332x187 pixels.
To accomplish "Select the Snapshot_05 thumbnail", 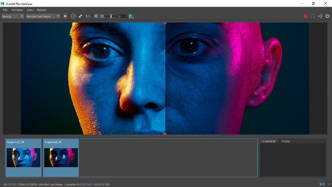I will coord(61,157).
